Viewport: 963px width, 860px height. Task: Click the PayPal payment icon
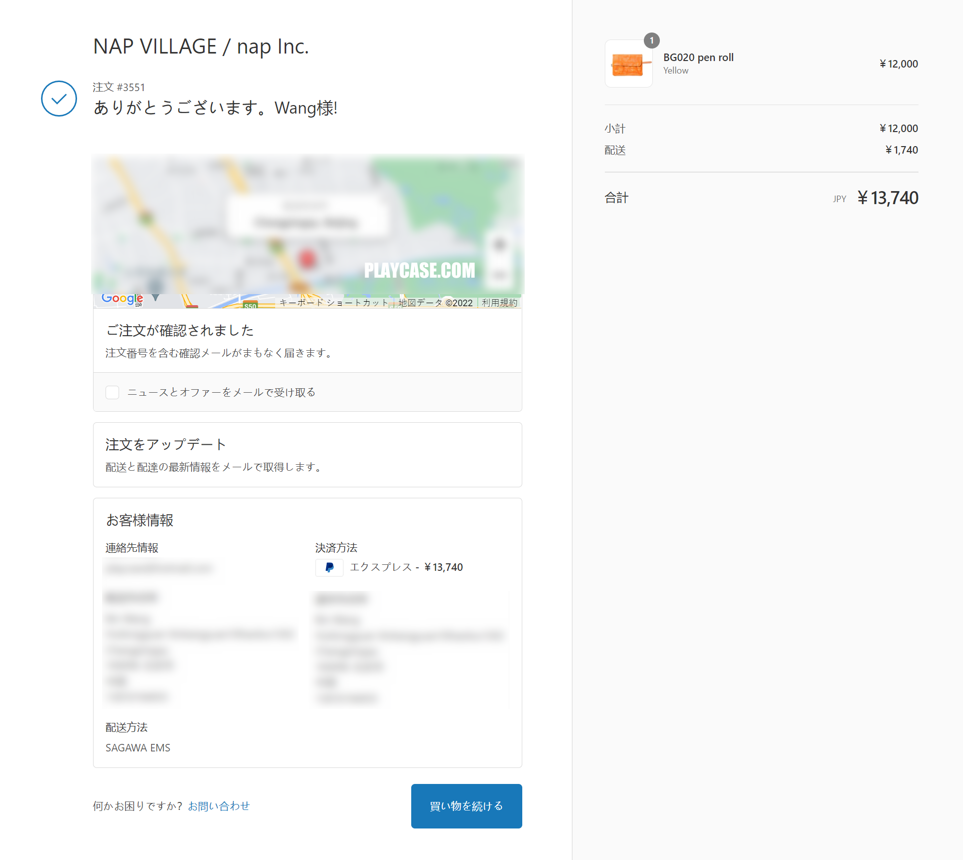329,567
